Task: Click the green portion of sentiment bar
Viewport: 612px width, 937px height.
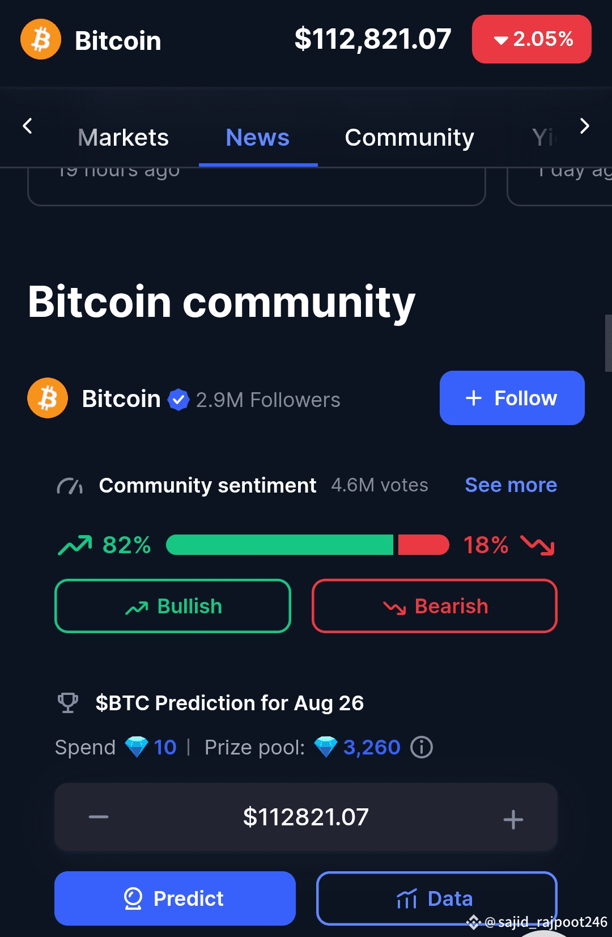Action: pyautogui.click(x=280, y=545)
